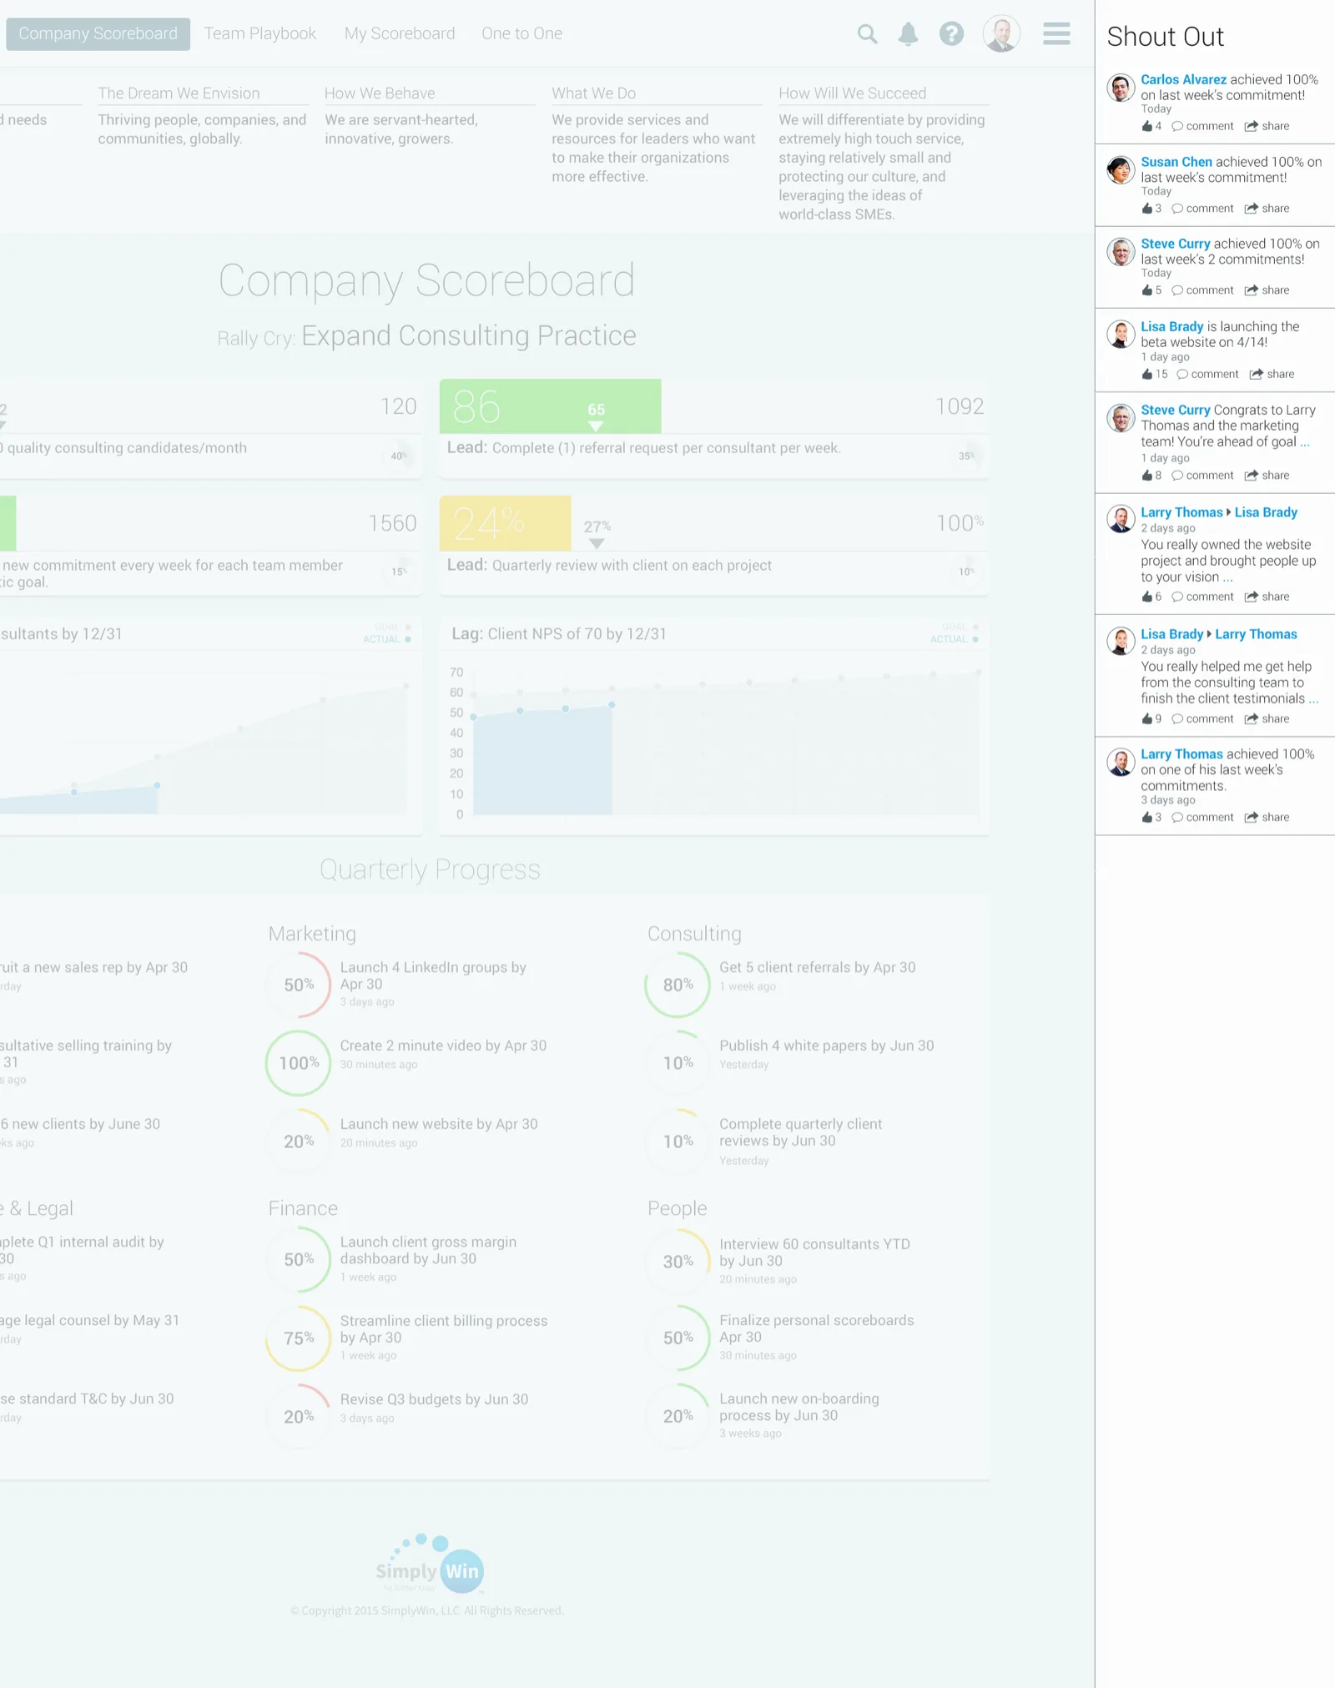Go to One to One tab
1335x1688 pixels.
(x=522, y=34)
